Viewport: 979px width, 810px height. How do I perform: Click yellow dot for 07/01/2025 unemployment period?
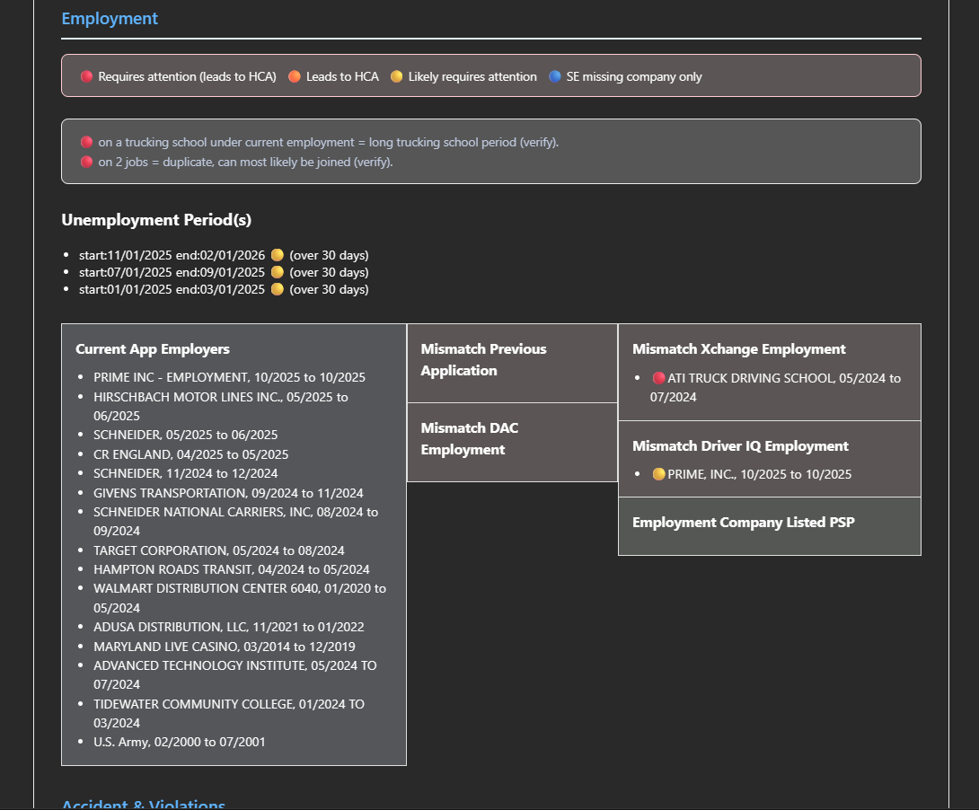pos(278,272)
